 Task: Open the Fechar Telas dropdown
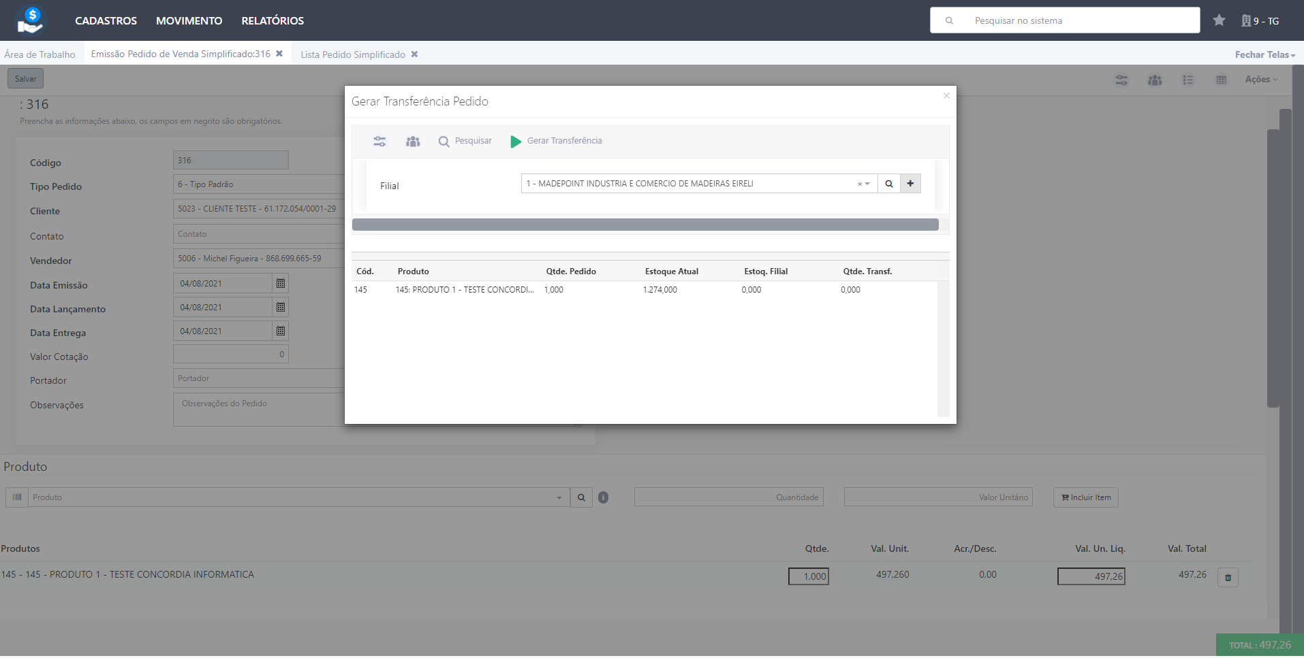coord(1264,54)
